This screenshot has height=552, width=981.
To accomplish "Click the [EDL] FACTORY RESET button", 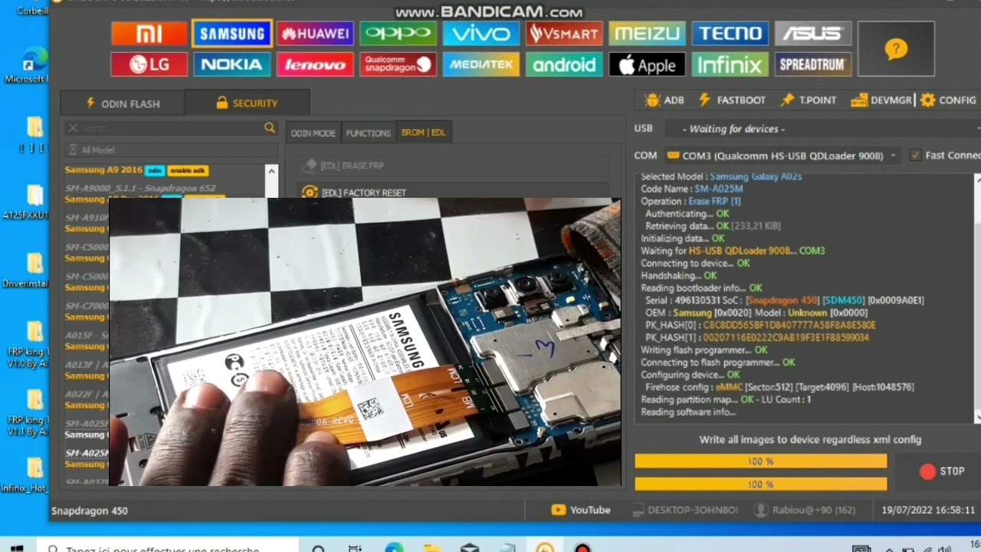I will click(452, 192).
